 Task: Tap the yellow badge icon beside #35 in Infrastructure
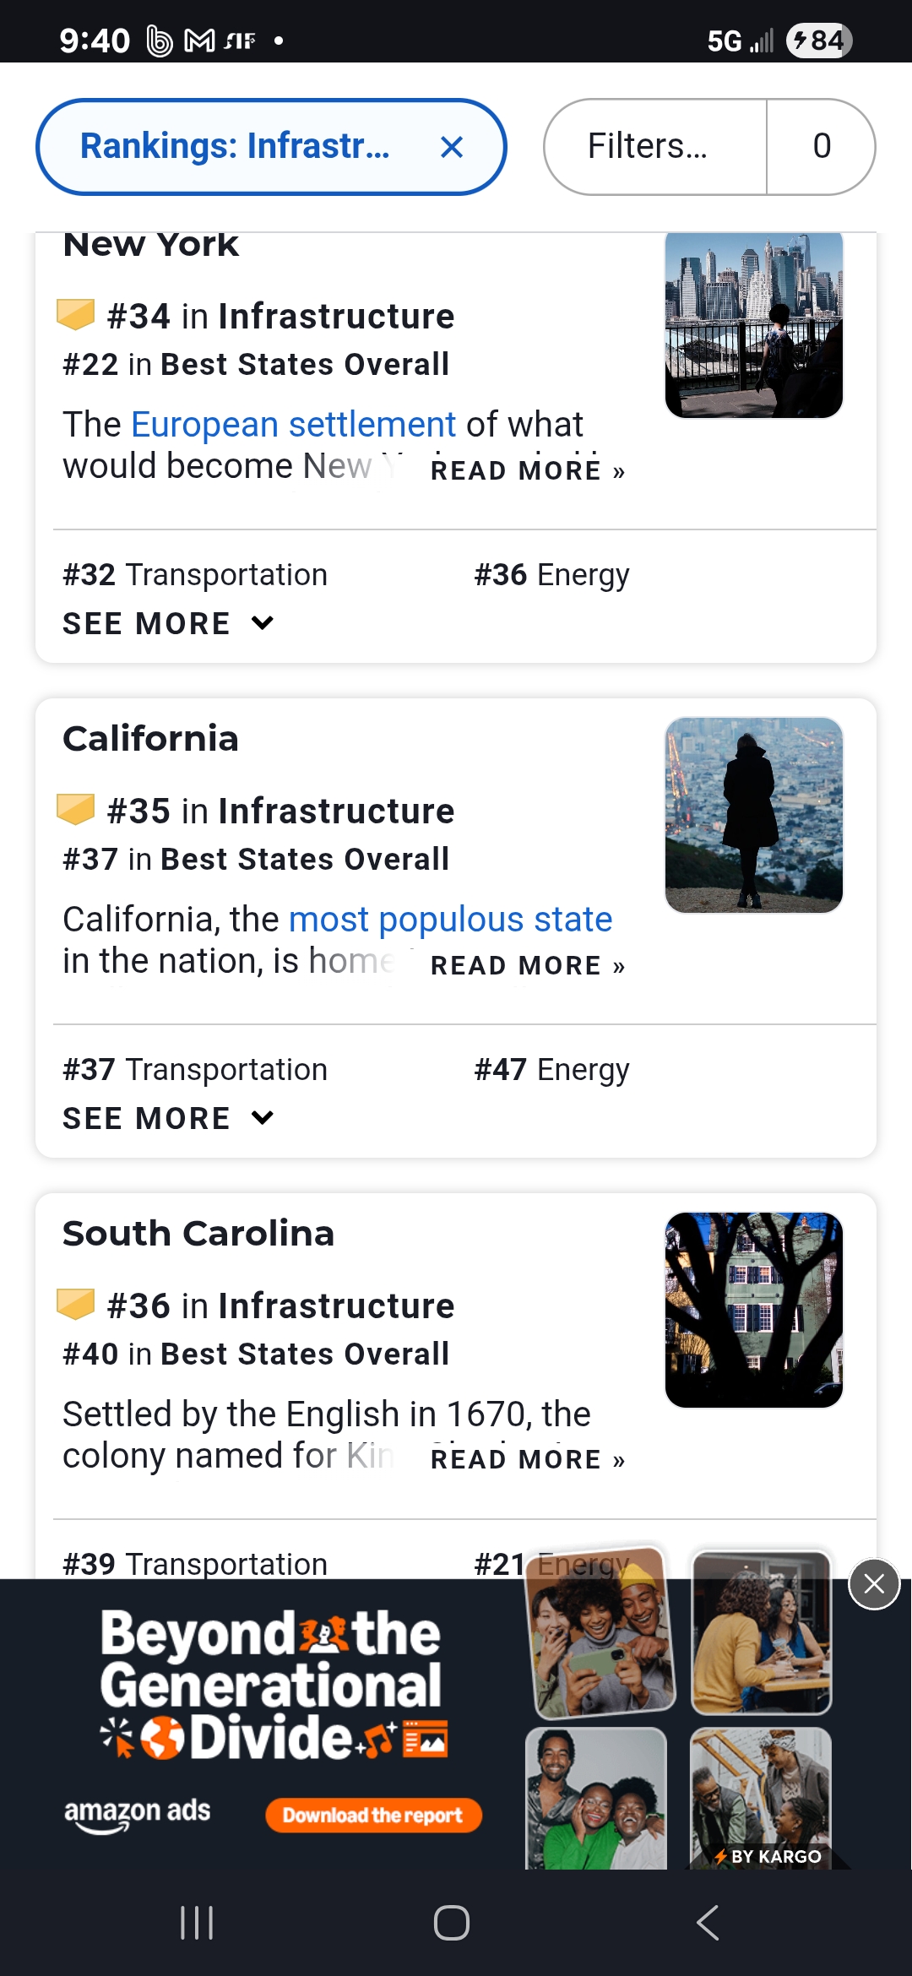coord(76,810)
